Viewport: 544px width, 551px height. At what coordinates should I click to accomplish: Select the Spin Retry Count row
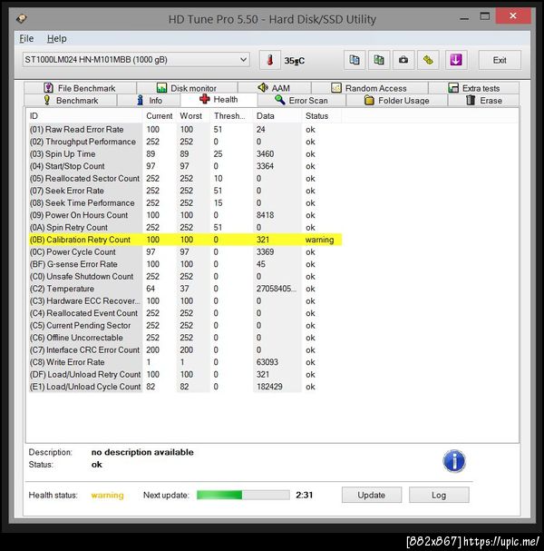[185, 227]
